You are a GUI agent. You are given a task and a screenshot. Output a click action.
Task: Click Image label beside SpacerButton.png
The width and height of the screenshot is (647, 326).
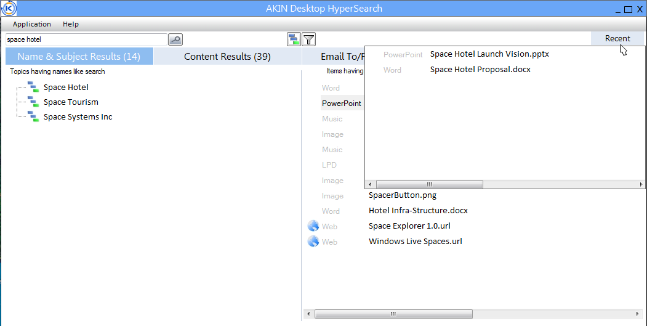332,196
